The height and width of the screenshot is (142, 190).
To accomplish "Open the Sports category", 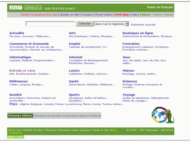I will coord(74,95).
